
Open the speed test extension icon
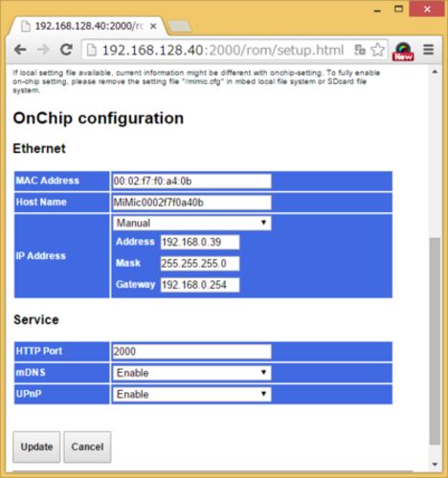403,51
